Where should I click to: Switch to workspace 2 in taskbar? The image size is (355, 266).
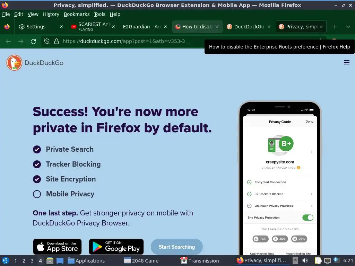pyautogui.click(x=24, y=261)
